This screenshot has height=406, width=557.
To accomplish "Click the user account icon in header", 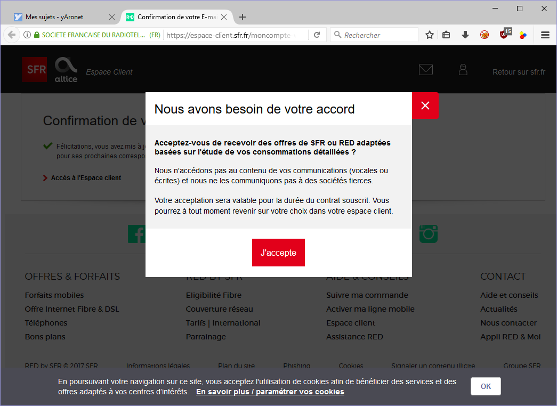I will (463, 70).
